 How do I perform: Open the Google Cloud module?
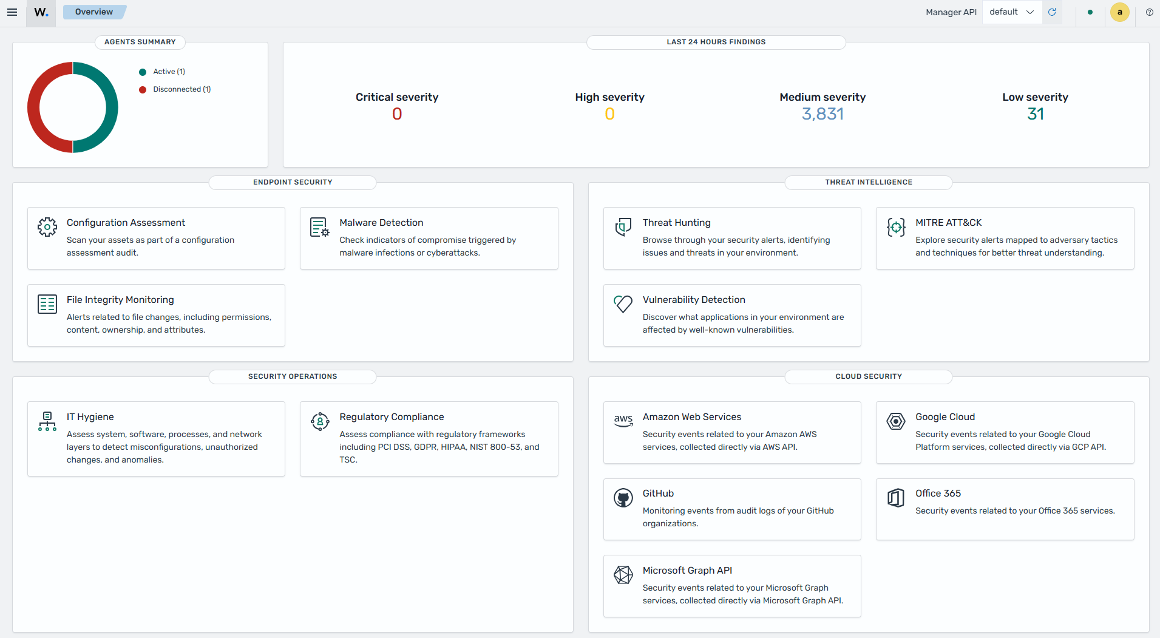[x=1005, y=432]
